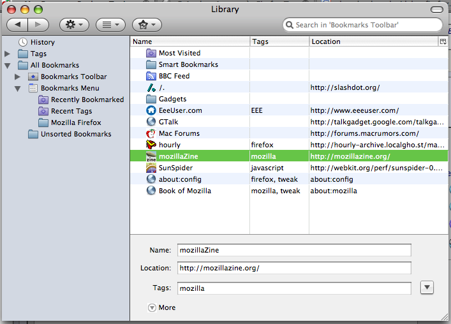This screenshot has height=324, width=451.
Task: Select History in the sidebar
Action: point(43,42)
